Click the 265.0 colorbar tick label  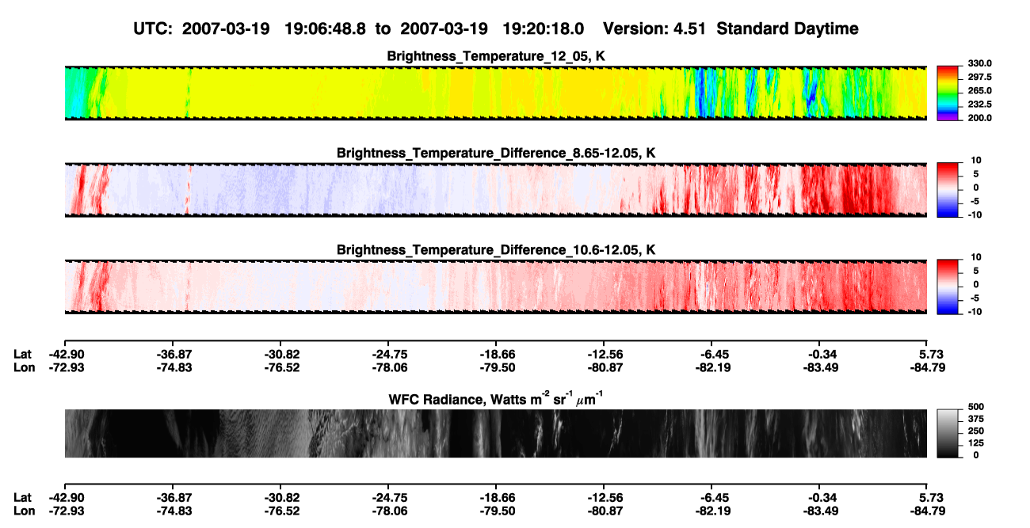tap(980, 90)
